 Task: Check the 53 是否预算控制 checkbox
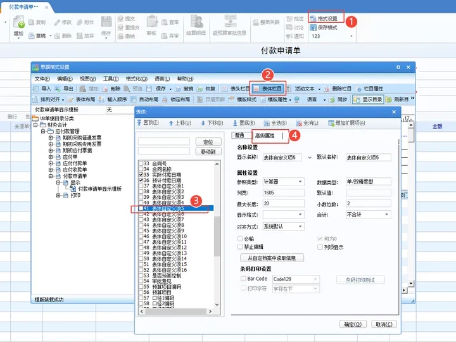pos(141,275)
